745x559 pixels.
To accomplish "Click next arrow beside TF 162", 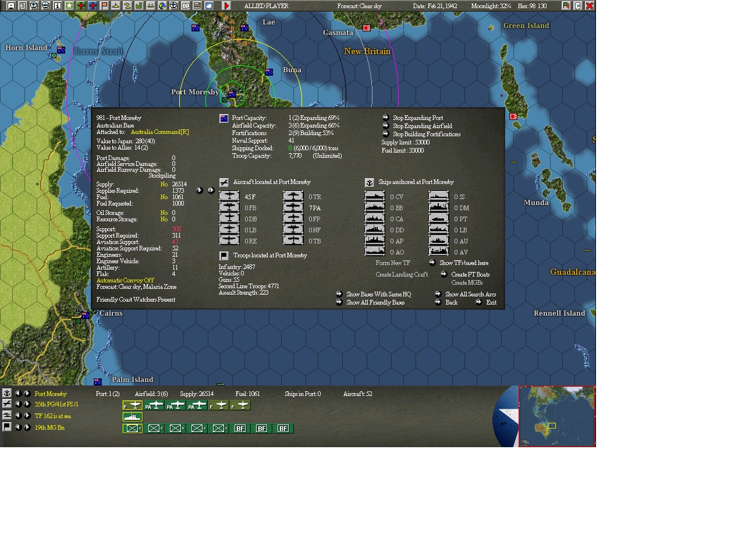I will (27, 416).
